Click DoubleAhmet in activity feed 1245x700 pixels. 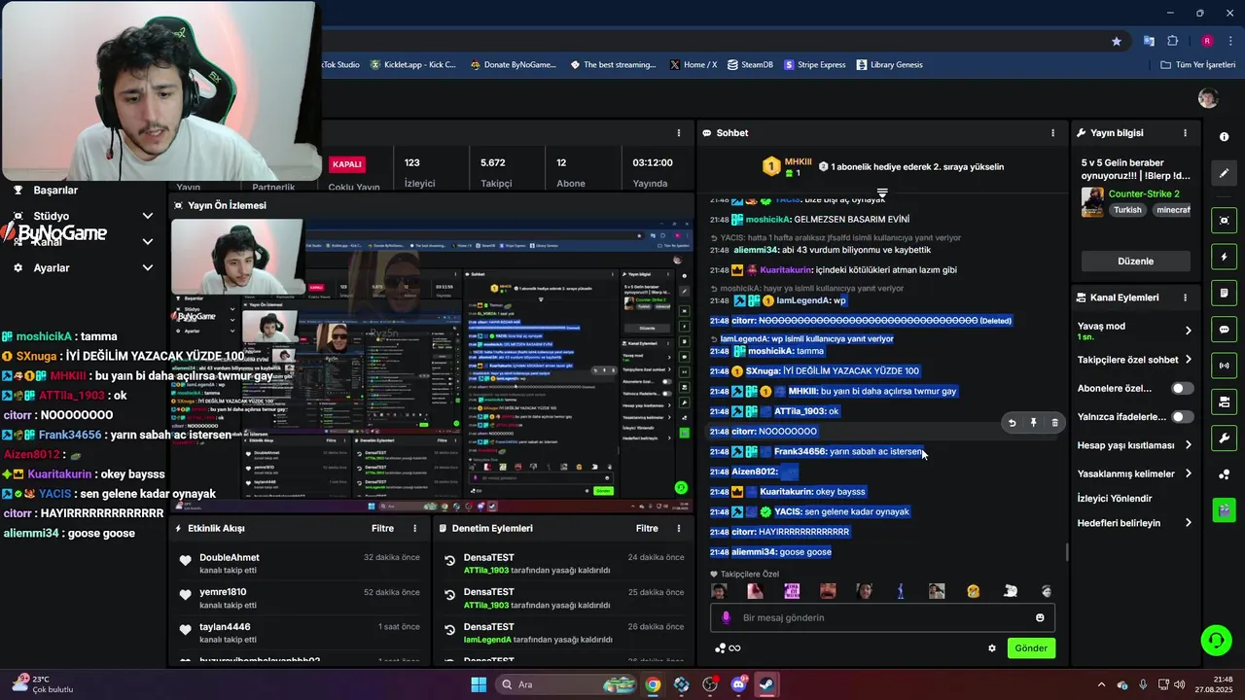(230, 558)
